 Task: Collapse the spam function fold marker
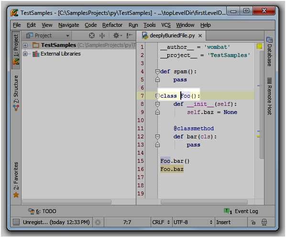coord(157,71)
